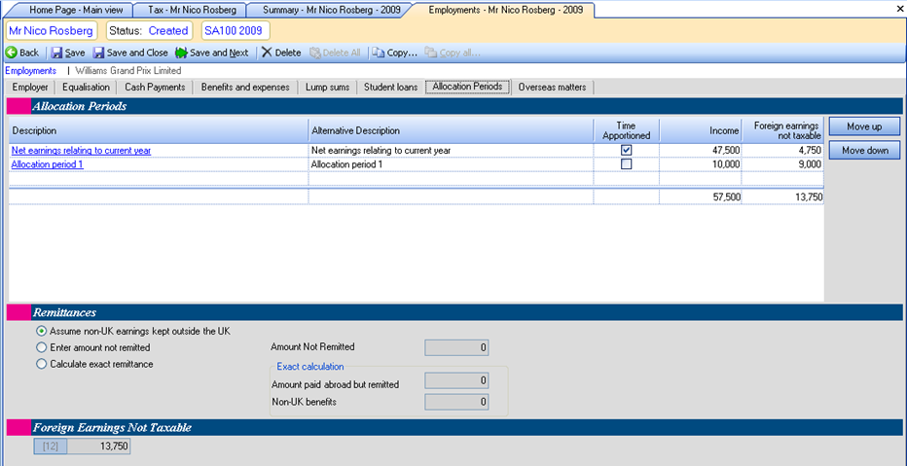The image size is (907, 466).
Task: Click the Delete X icon
Action: [x=267, y=53]
